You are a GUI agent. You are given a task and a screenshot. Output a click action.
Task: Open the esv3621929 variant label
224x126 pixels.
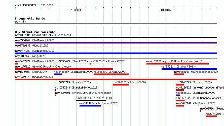pos(200,98)
